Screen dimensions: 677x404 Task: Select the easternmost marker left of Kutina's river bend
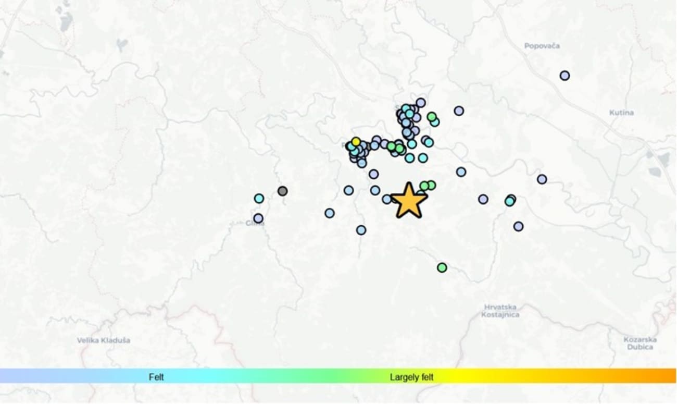pyautogui.click(x=542, y=179)
